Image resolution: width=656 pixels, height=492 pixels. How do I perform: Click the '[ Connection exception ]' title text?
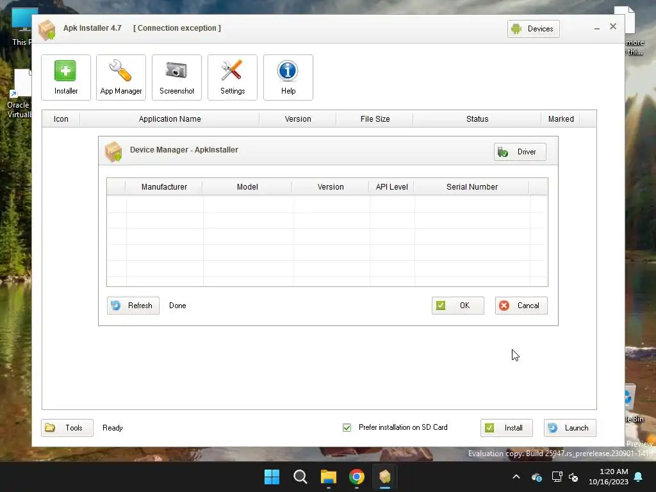[177, 28]
